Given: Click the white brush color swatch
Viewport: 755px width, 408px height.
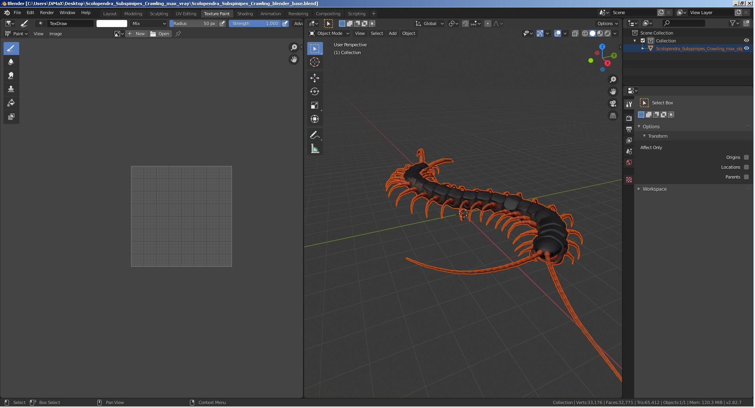Looking at the screenshot, I should (x=112, y=24).
